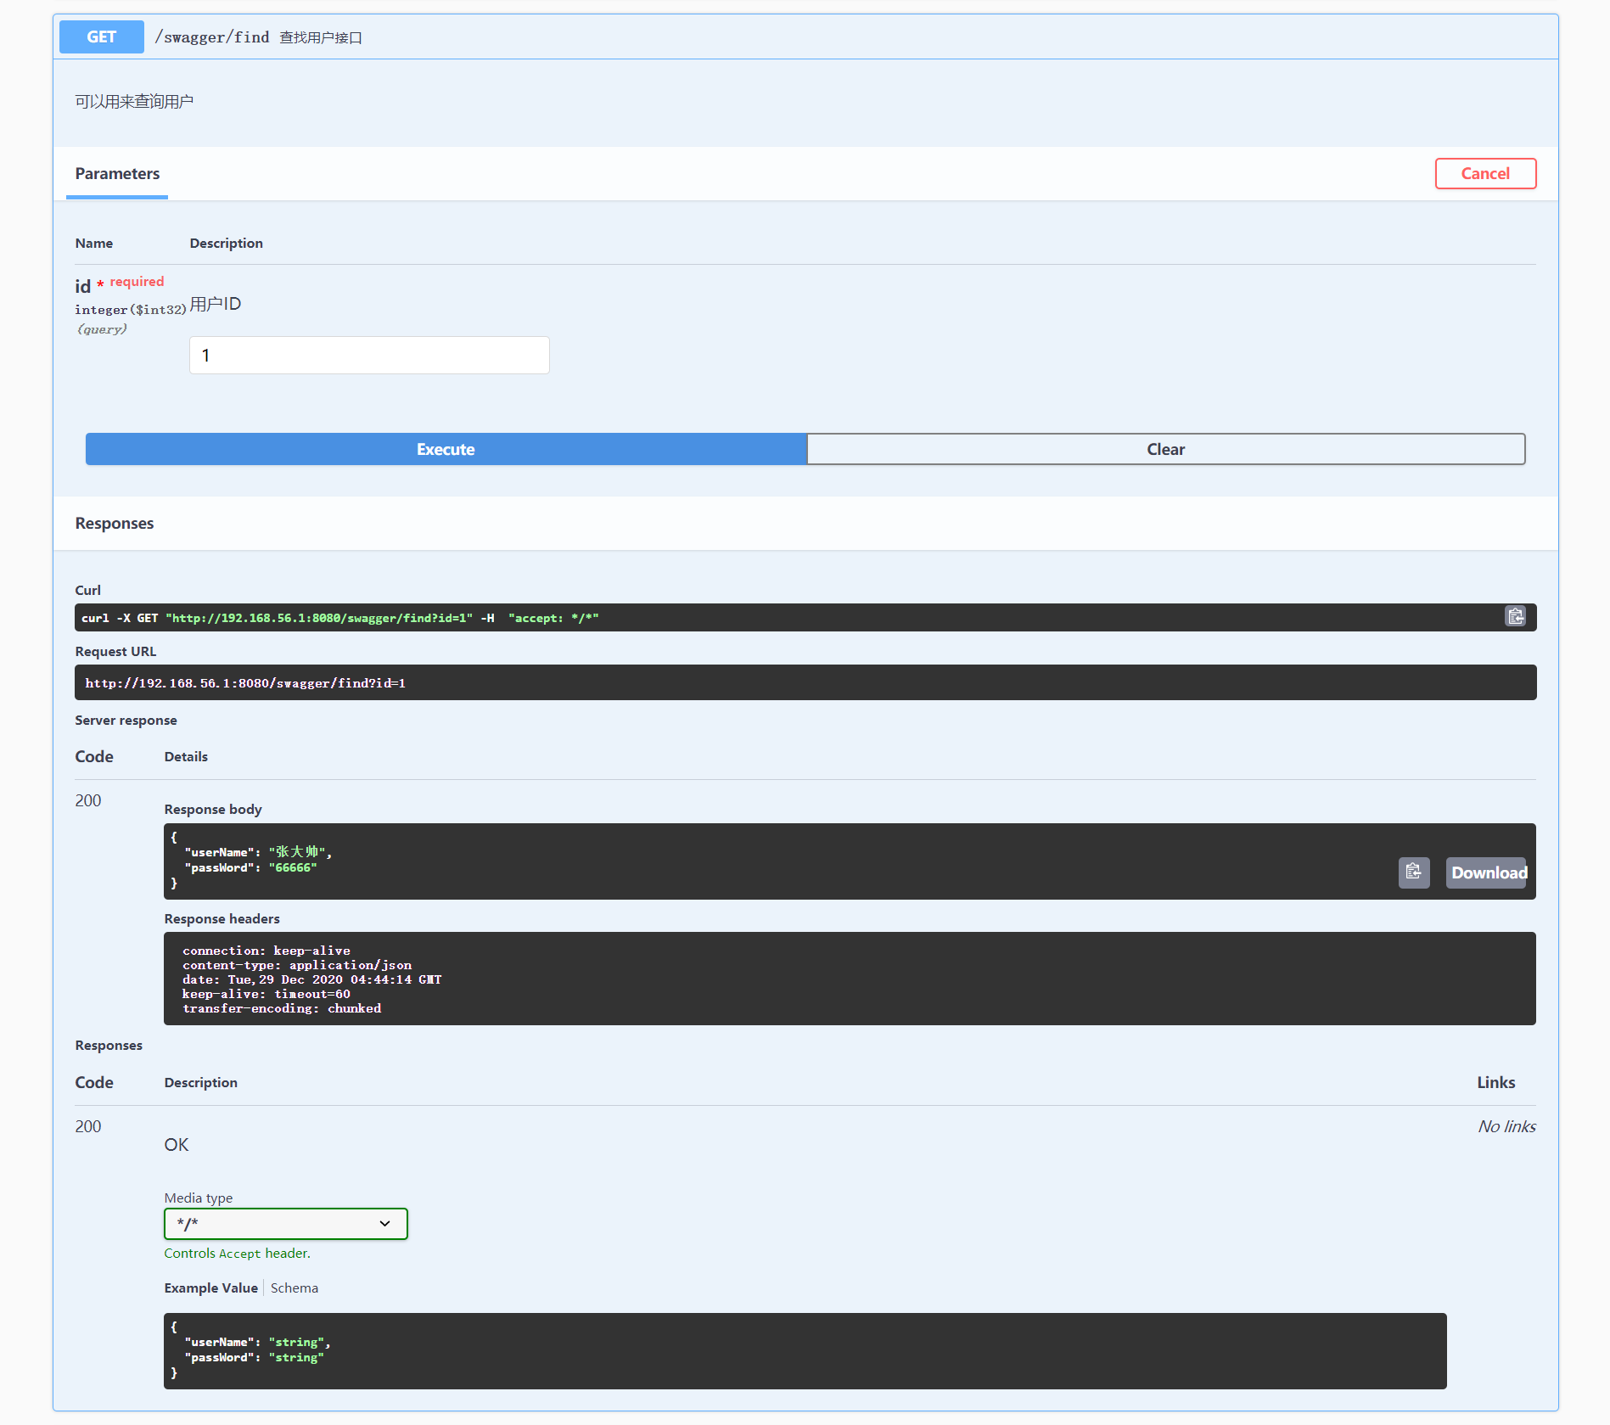
Task: Clear the server response
Action: click(x=1165, y=449)
